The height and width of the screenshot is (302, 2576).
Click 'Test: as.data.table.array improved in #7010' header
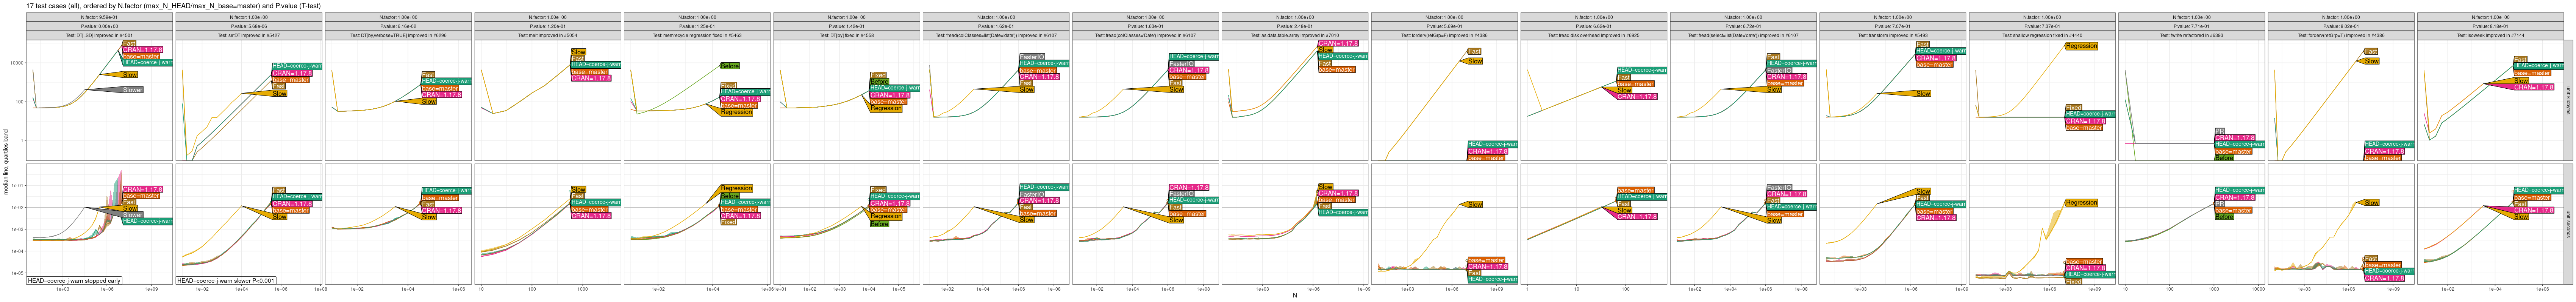tap(1295, 35)
